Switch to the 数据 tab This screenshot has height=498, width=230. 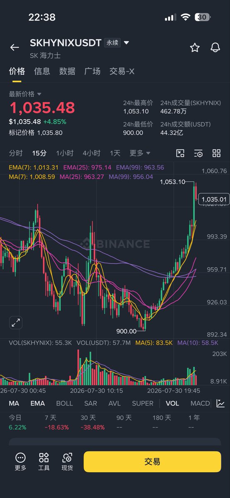pos(67,71)
